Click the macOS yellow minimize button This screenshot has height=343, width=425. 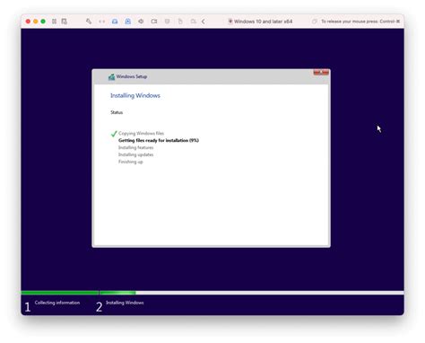click(36, 22)
